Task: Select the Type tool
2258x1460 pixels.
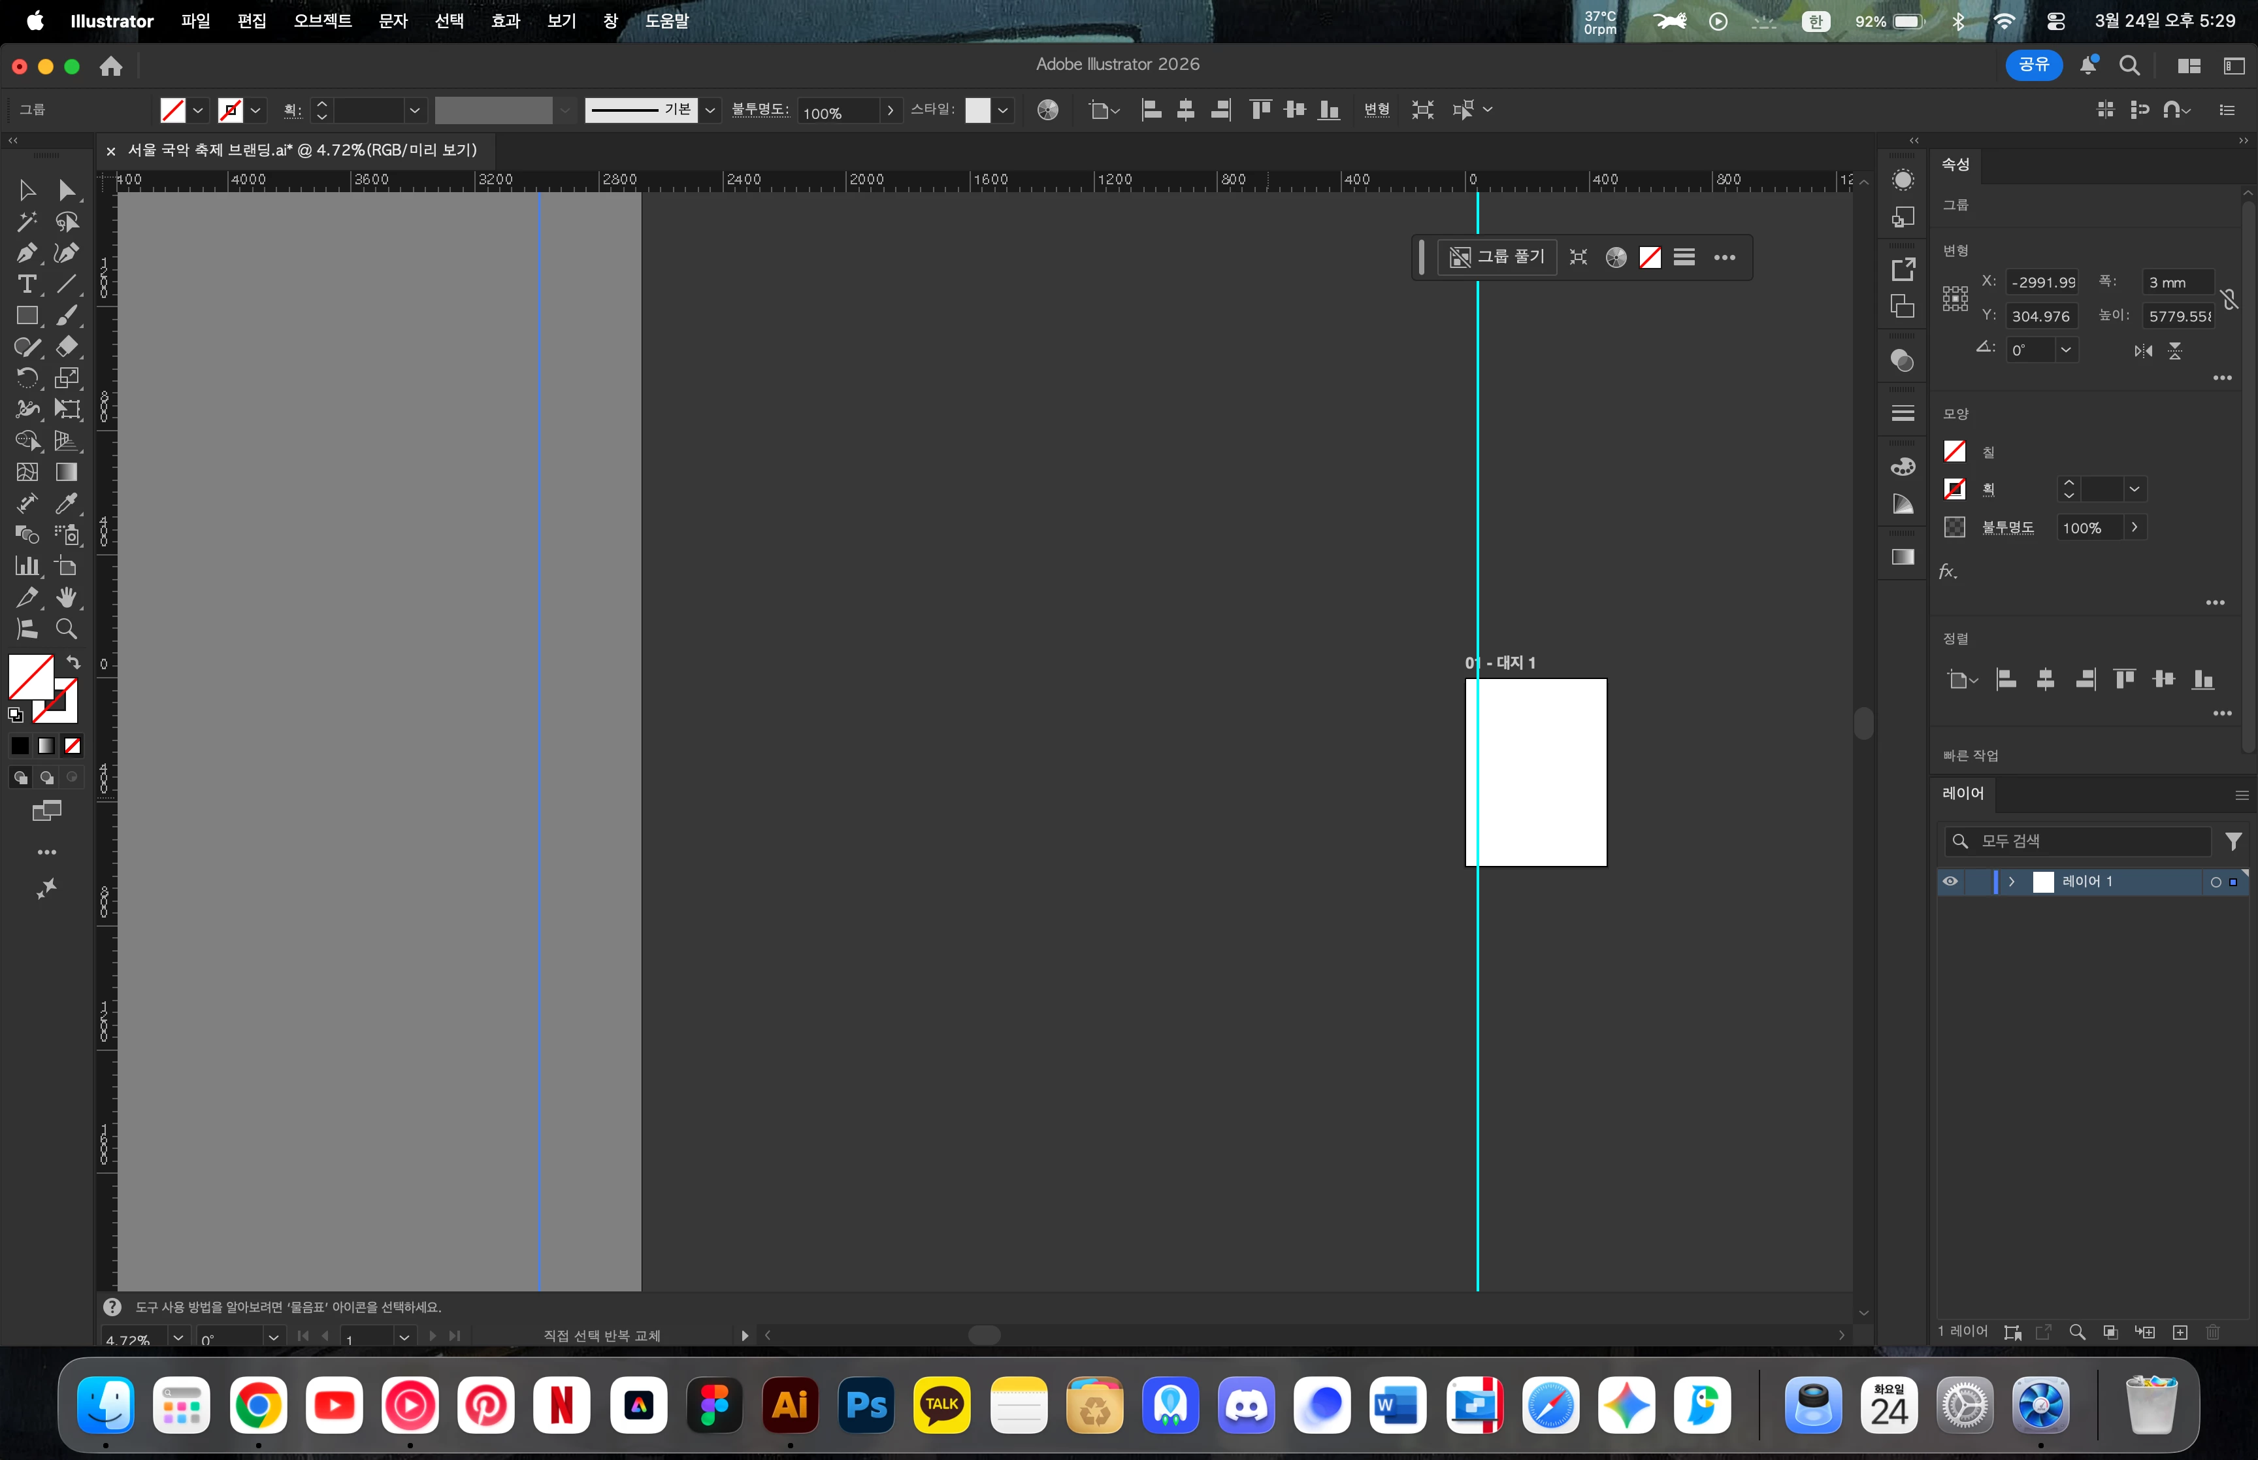Action: pyautogui.click(x=25, y=284)
